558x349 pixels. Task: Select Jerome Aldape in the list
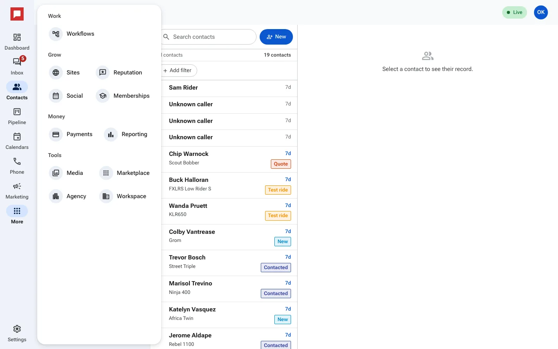click(229, 339)
